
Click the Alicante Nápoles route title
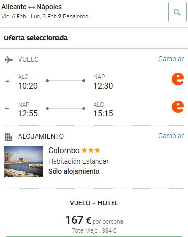point(32,7)
